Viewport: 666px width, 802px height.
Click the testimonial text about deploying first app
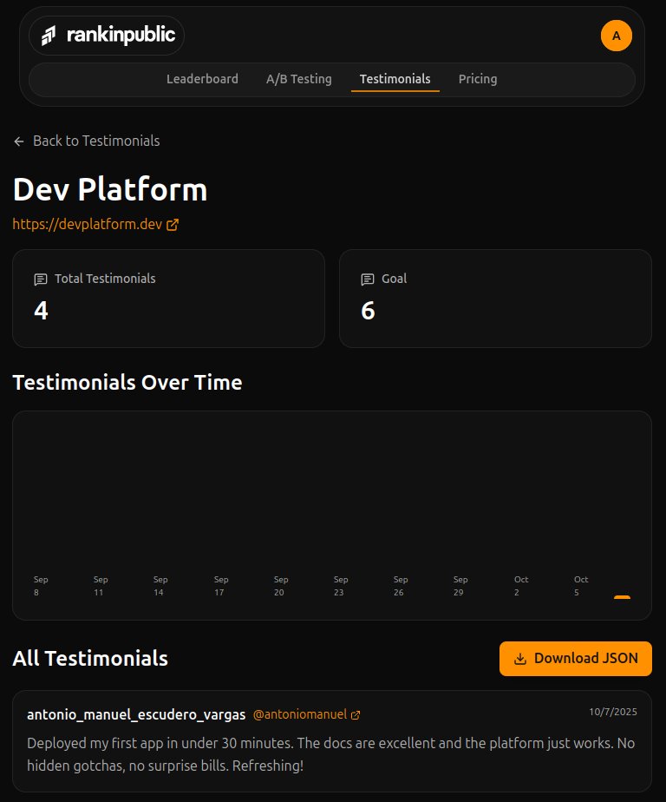coord(330,754)
